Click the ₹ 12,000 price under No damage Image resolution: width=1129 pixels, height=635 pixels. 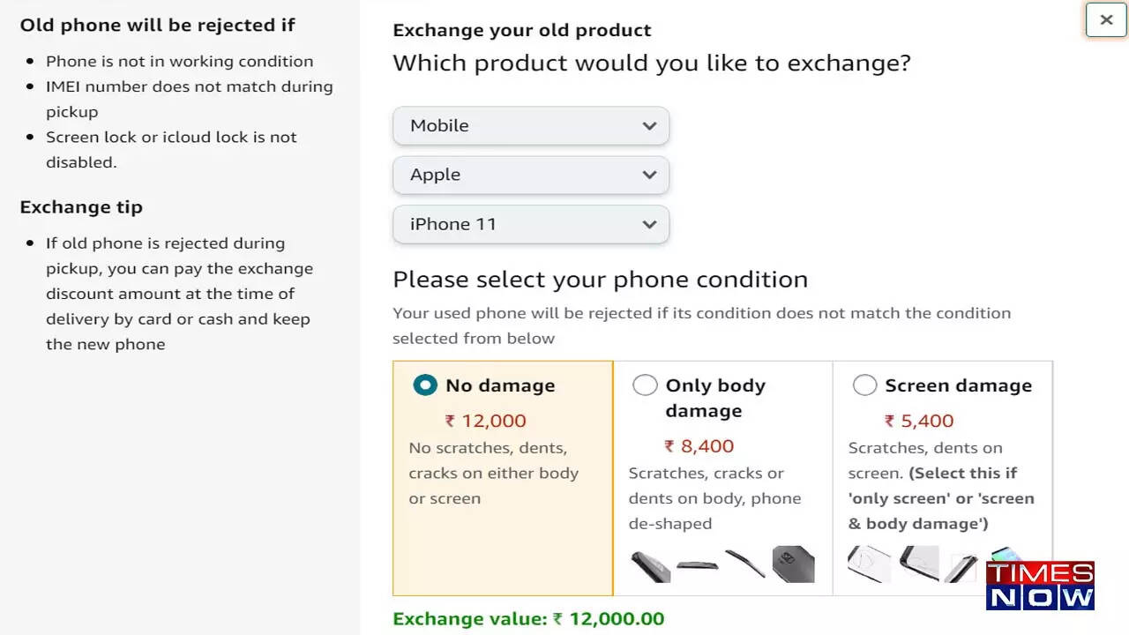point(485,421)
